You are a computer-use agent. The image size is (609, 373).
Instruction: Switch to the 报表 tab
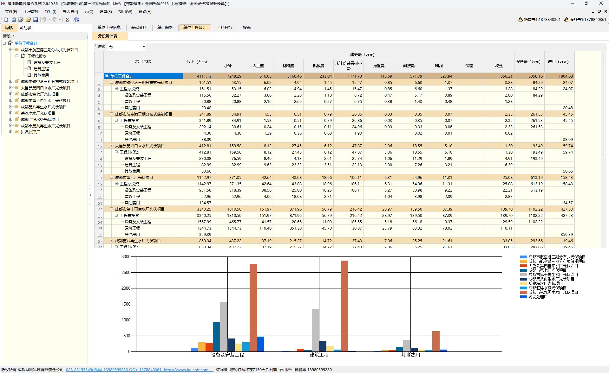(247, 28)
